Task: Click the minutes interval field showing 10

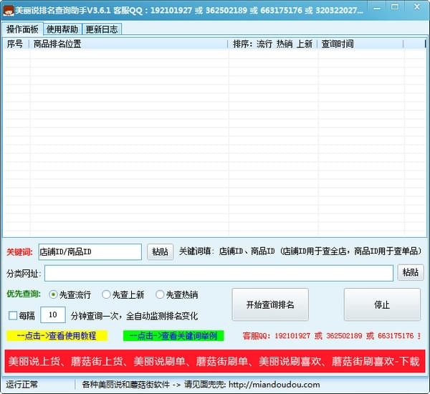Action: [52, 315]
